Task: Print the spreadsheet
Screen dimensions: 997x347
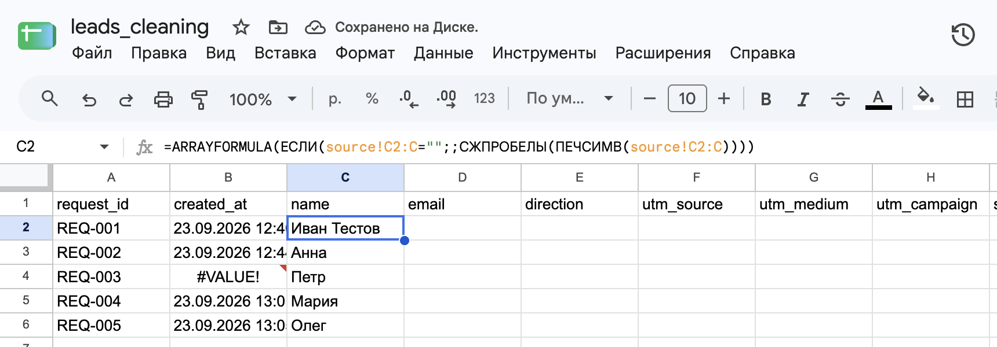Action: click(163, 99)
